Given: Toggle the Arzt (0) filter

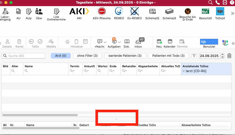Looking at the screenshot, I should click(x=61, y=56).
